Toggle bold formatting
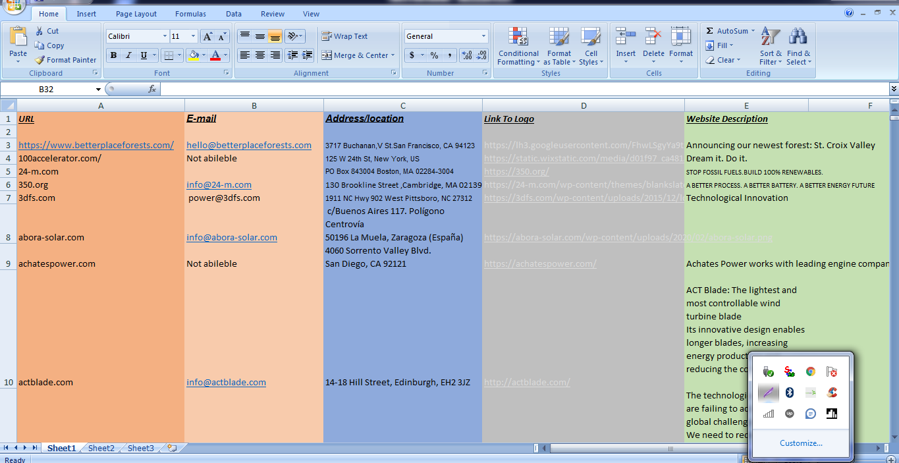899x463 pixels. pyautogui.click(x=115, y=55)
